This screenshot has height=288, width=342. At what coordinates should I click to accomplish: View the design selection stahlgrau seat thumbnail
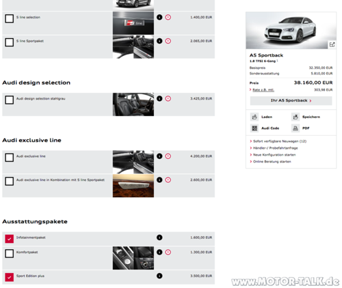(x=133, y=104)
